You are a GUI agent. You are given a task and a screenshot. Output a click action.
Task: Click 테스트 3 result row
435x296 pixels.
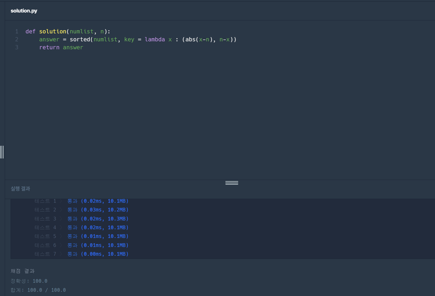point(82,219)
